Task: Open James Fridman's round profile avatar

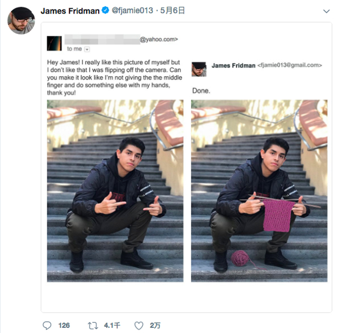Action: (x=21, y=20)
